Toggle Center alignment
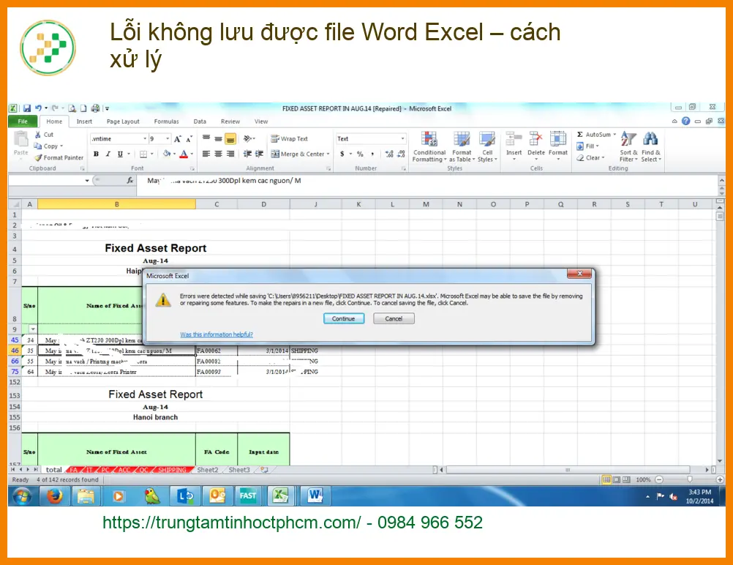733x565 pixels. click(x=218, y=154)
